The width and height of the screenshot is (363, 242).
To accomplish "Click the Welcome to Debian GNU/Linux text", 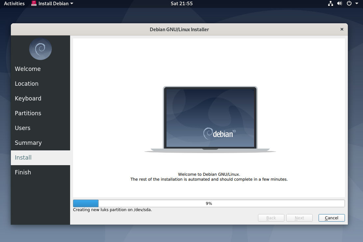I will tap(209, 174).
